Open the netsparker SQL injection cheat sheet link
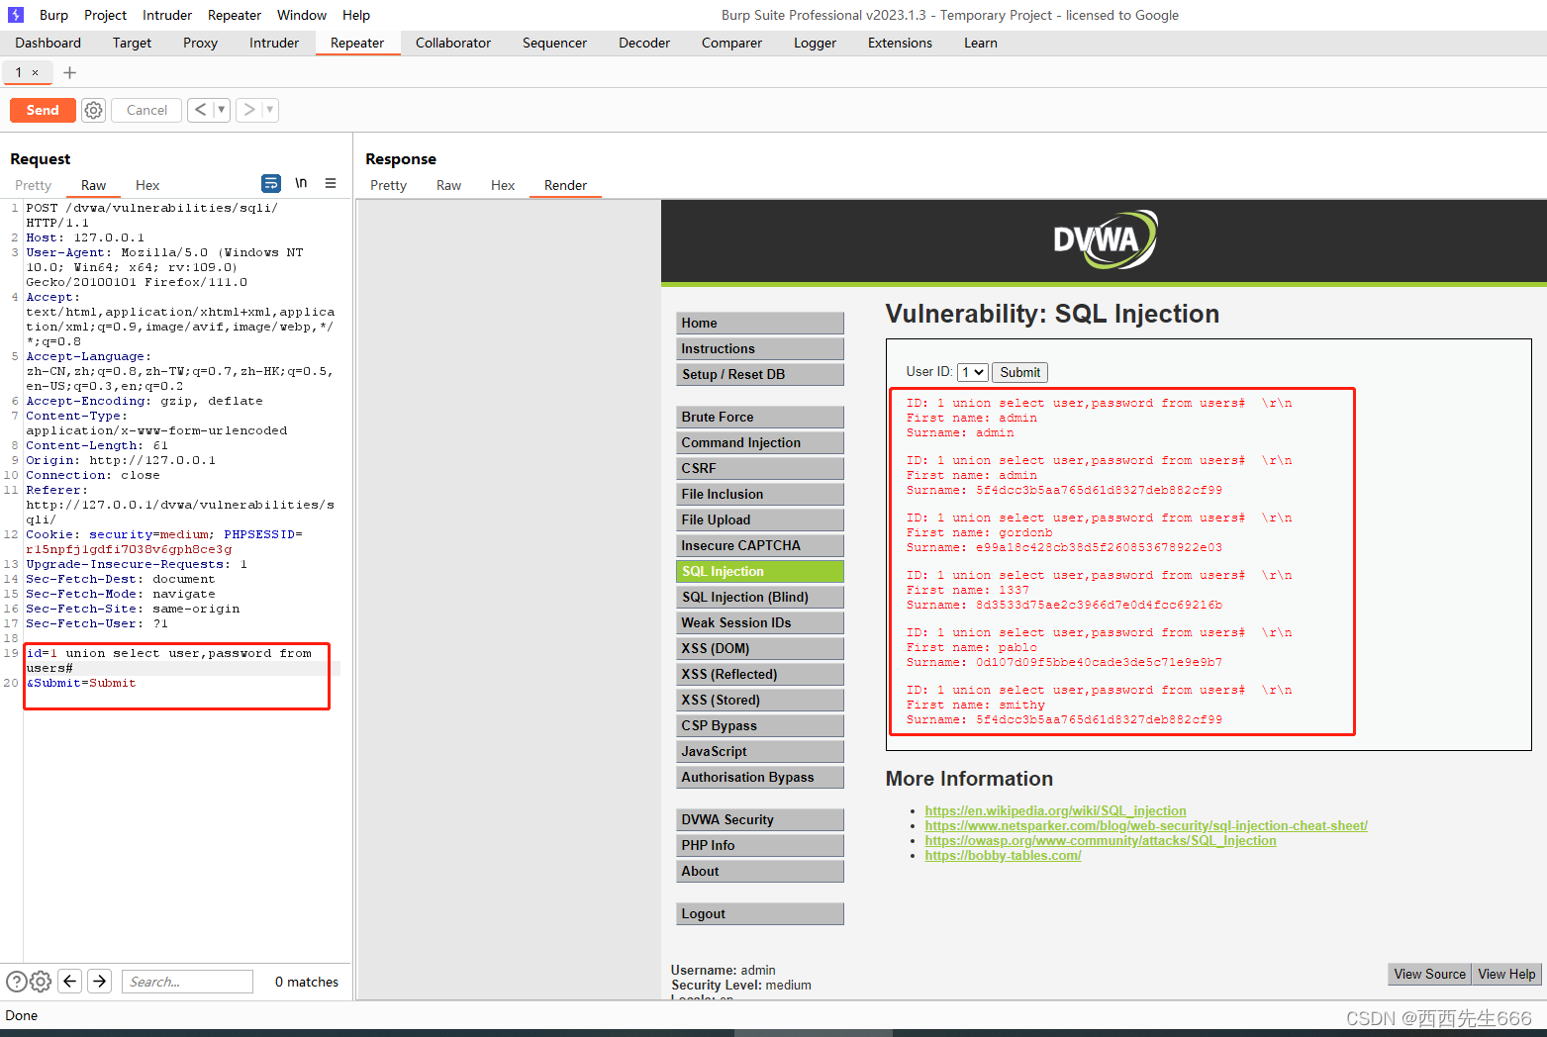This screenshot has height=1037, width=1547. point(1146,825)
